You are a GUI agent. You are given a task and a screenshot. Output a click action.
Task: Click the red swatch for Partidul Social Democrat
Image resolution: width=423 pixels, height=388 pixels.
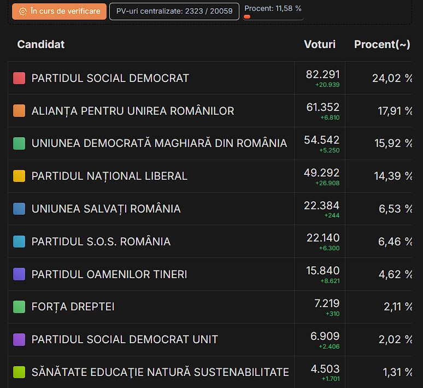[x=19, y=78]
